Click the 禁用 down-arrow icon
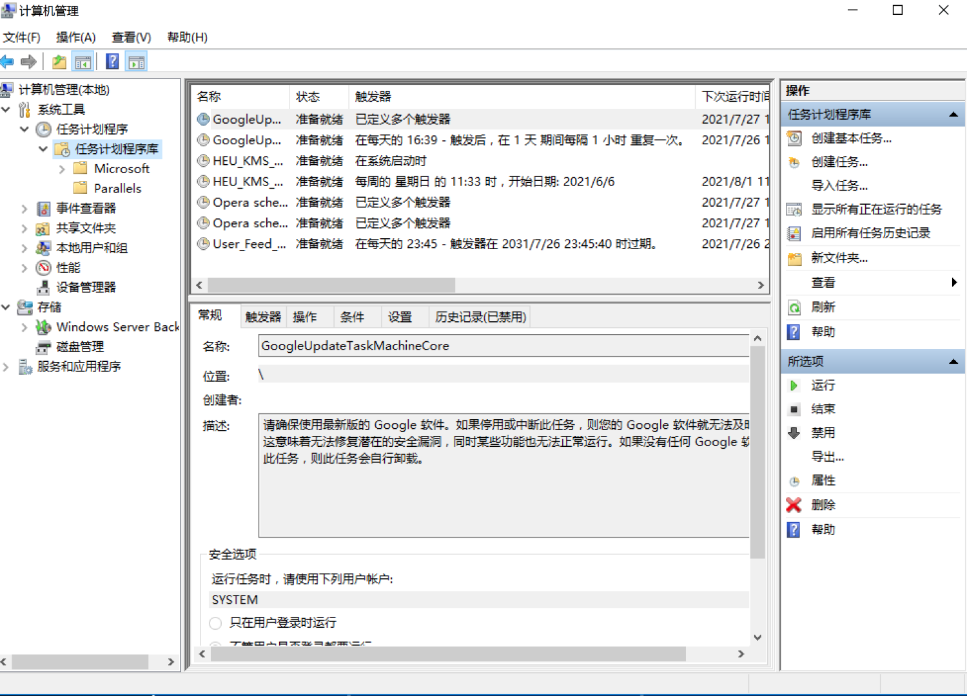The height and width of the screenshot is (696, 967). tap(794, 433)
